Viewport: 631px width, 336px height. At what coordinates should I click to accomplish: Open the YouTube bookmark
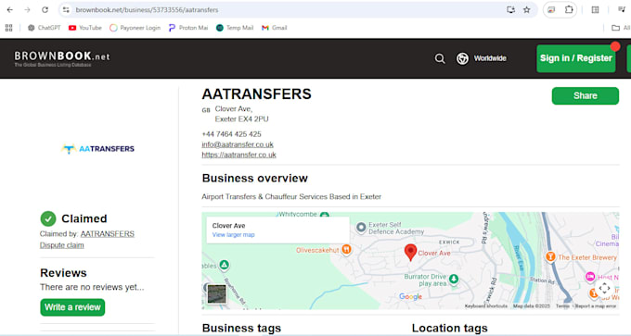85,28
